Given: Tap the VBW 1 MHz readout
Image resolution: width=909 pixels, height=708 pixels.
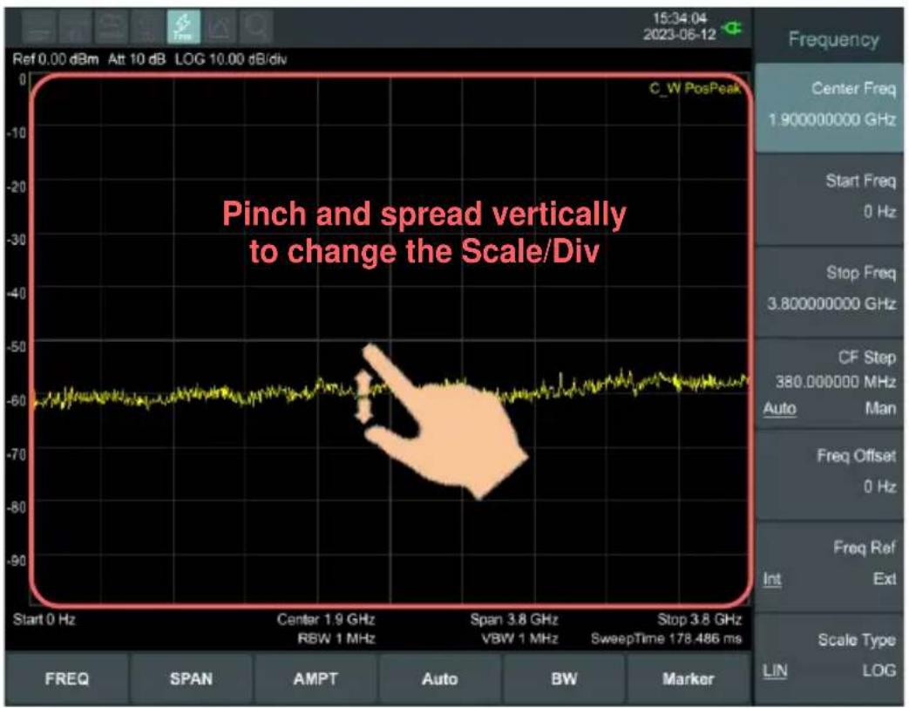Looking at the screenshot, I should pos(519,638).
